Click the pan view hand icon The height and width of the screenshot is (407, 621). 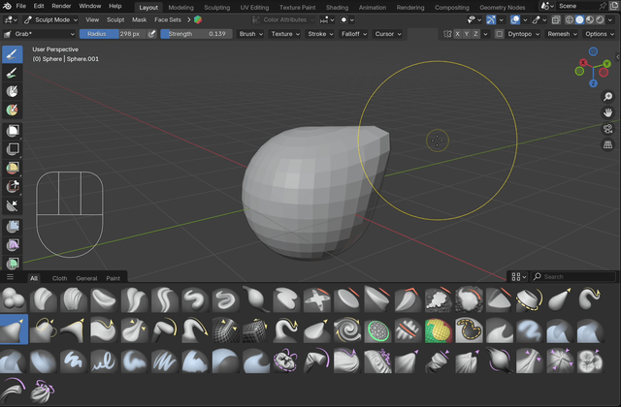point(607,112)
